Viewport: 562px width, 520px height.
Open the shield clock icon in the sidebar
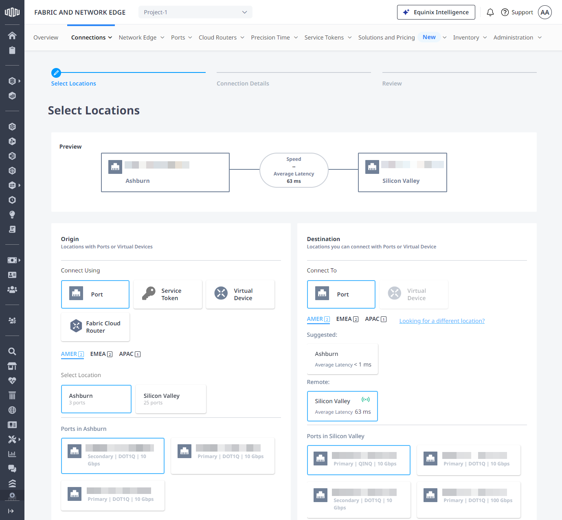(12, 200)
